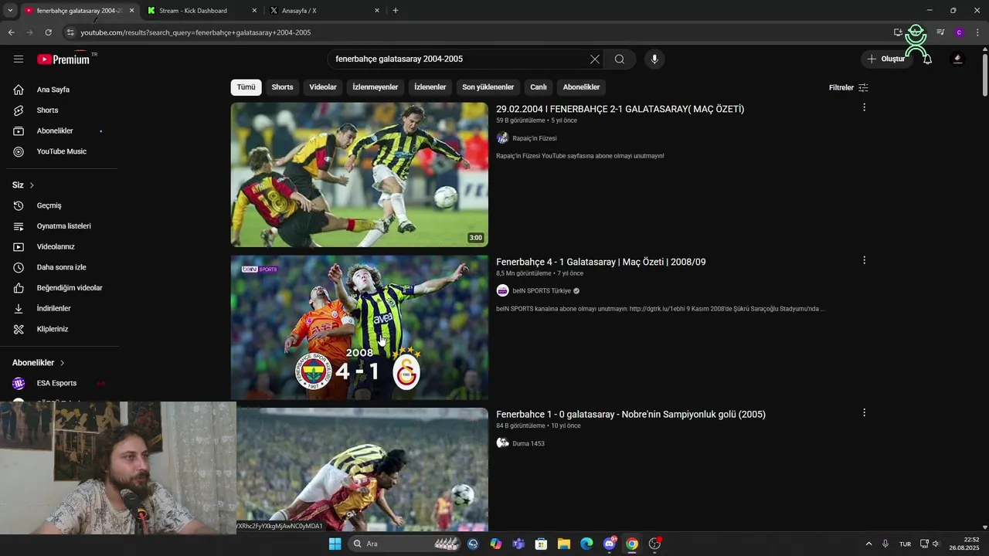Open more options for 29.02.2004 match video

(864, 107)
